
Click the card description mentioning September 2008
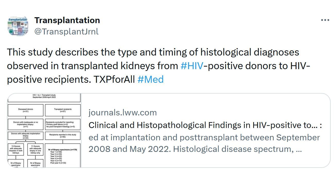[204, 143]
